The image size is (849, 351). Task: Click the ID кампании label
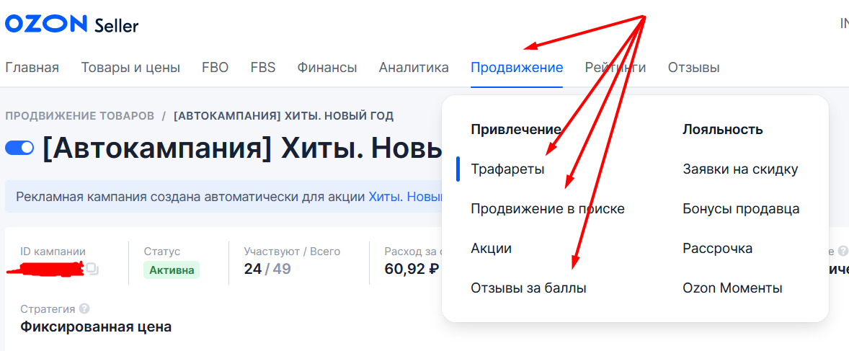coord(53,252)
